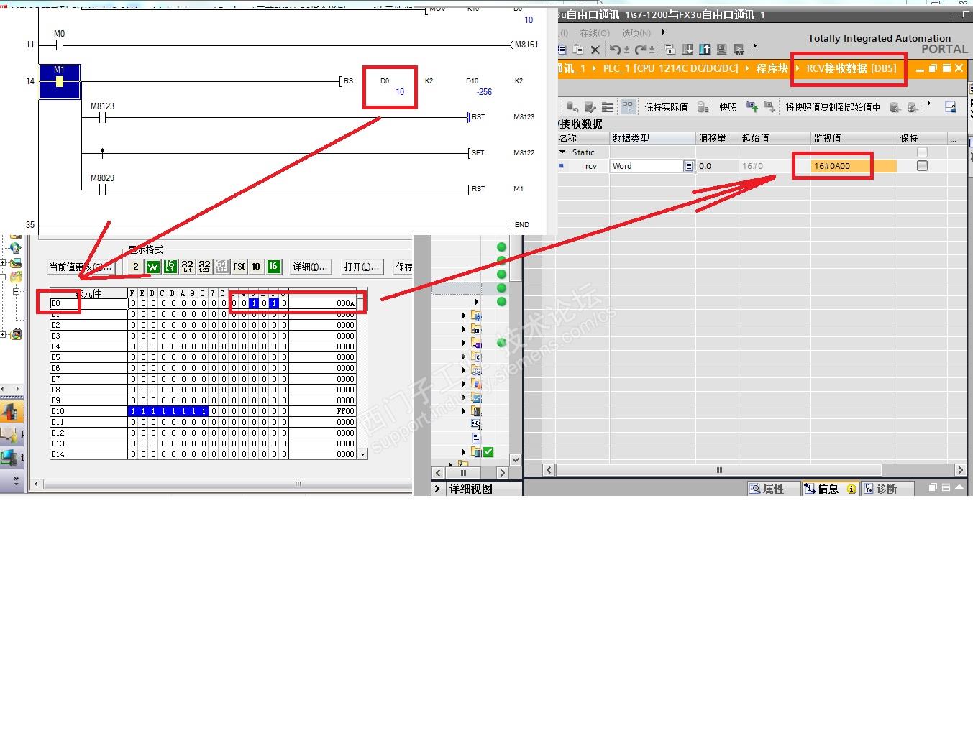Click the data block horizontal scrollbar right arrow
The width and height of the screenshot is (973, 736).
coord(960,470)
